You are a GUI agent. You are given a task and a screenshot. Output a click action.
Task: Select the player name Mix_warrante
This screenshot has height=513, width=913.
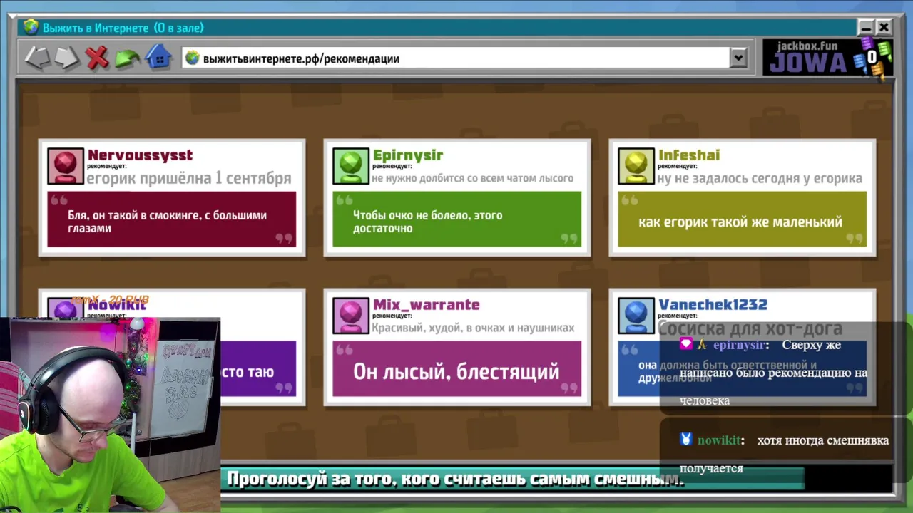click(x=427, y=305)
